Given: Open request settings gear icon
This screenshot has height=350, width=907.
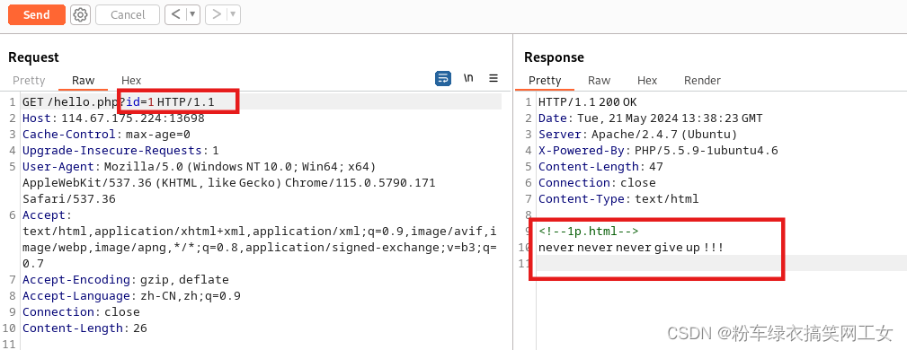Looking at the screenshot, I should 80,15.
